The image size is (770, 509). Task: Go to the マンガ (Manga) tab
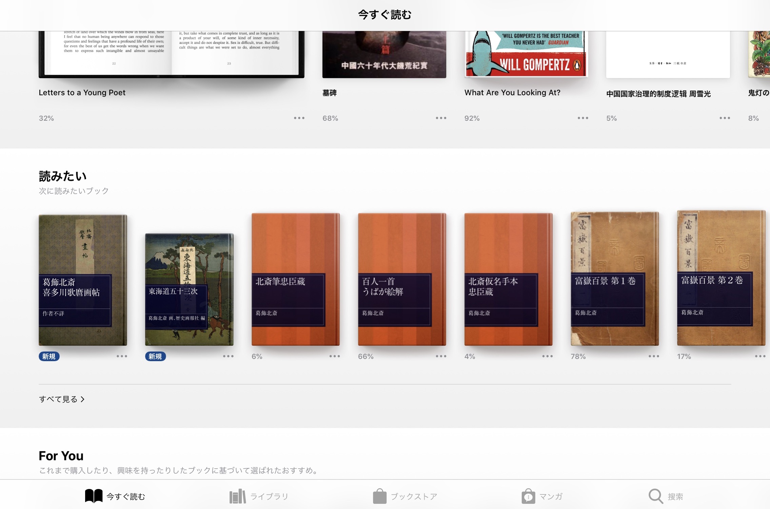(x=542, y=496)
